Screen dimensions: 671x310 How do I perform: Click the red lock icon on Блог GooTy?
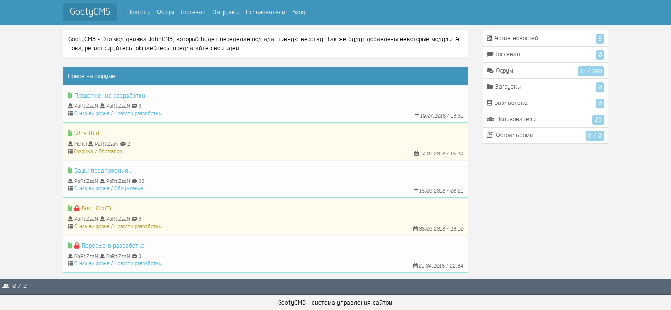pyautogui.click(x=77, y=208)
